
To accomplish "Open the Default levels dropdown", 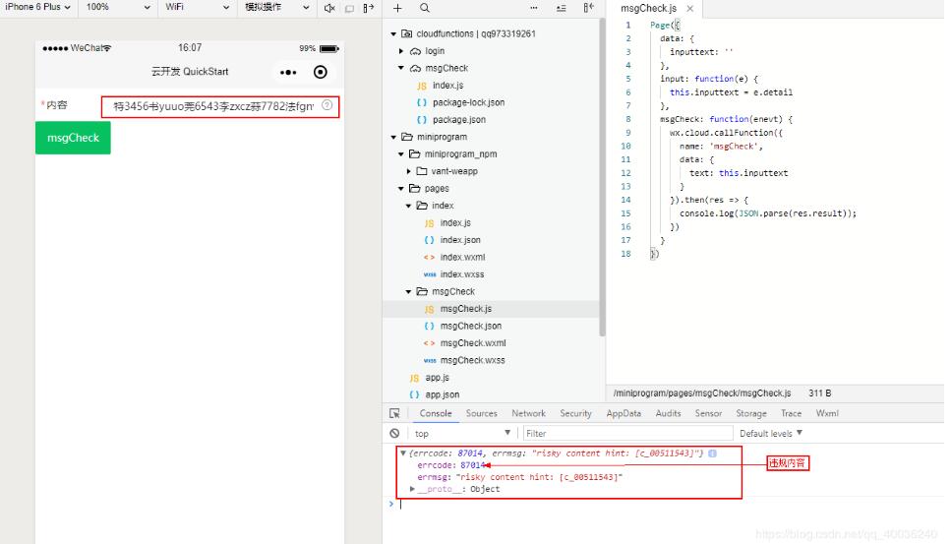I will click(771, 433).
